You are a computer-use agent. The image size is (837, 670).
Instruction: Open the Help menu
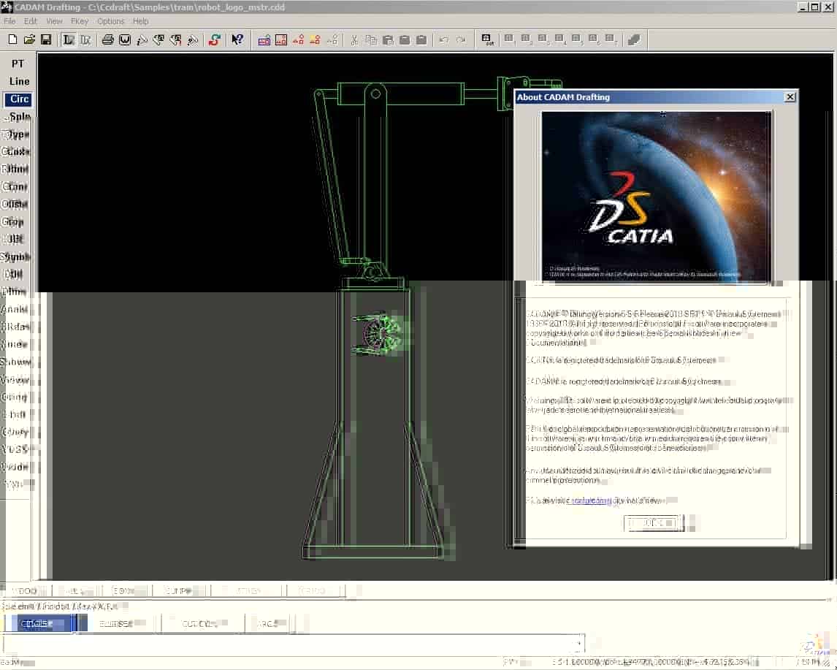click(x=140, y=21)
